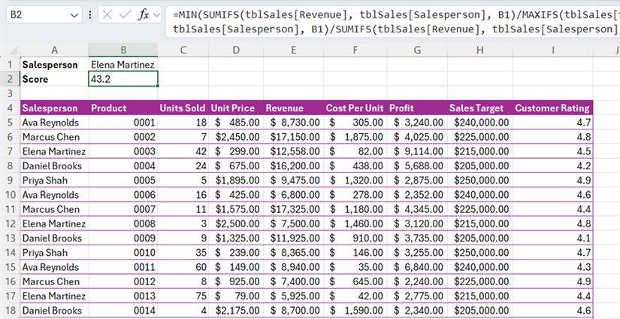
Task: Select column E header
Action: (x=293, y=50)
